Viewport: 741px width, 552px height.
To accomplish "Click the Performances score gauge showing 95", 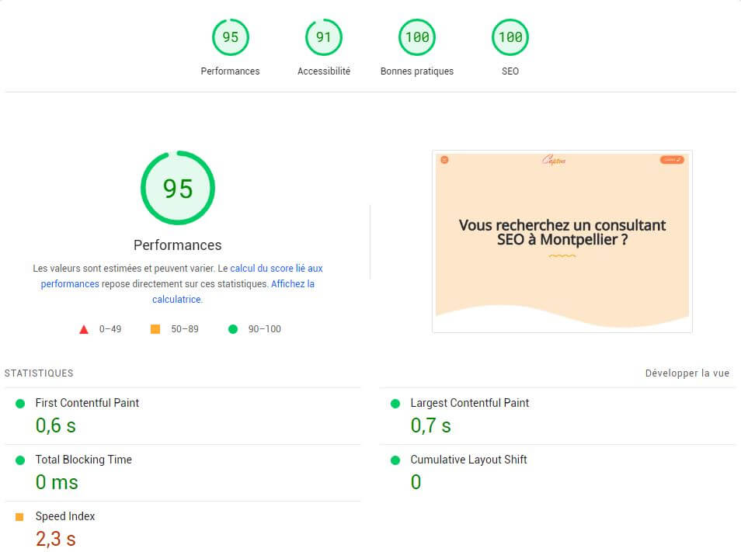I will [230, 37].
